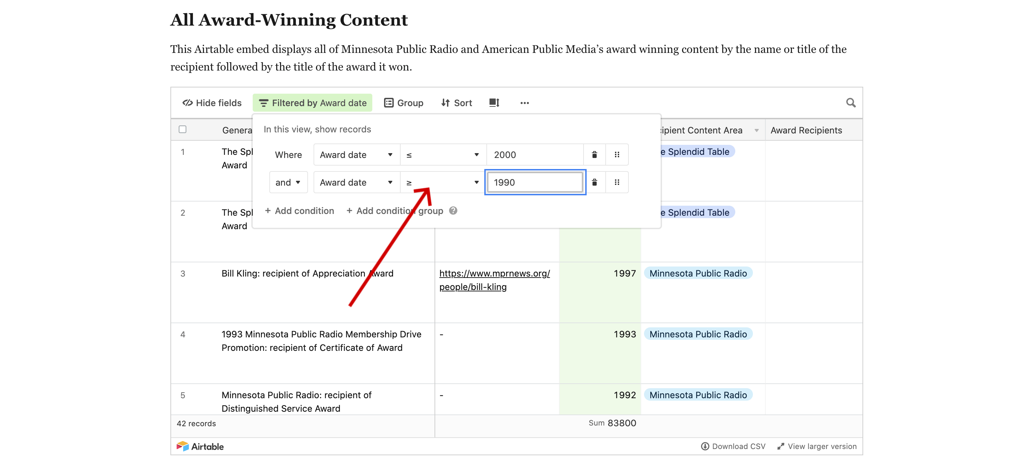Click the Minnesota Public Radio tag in row 4
1026x467 pixels.
click(698, 334)
